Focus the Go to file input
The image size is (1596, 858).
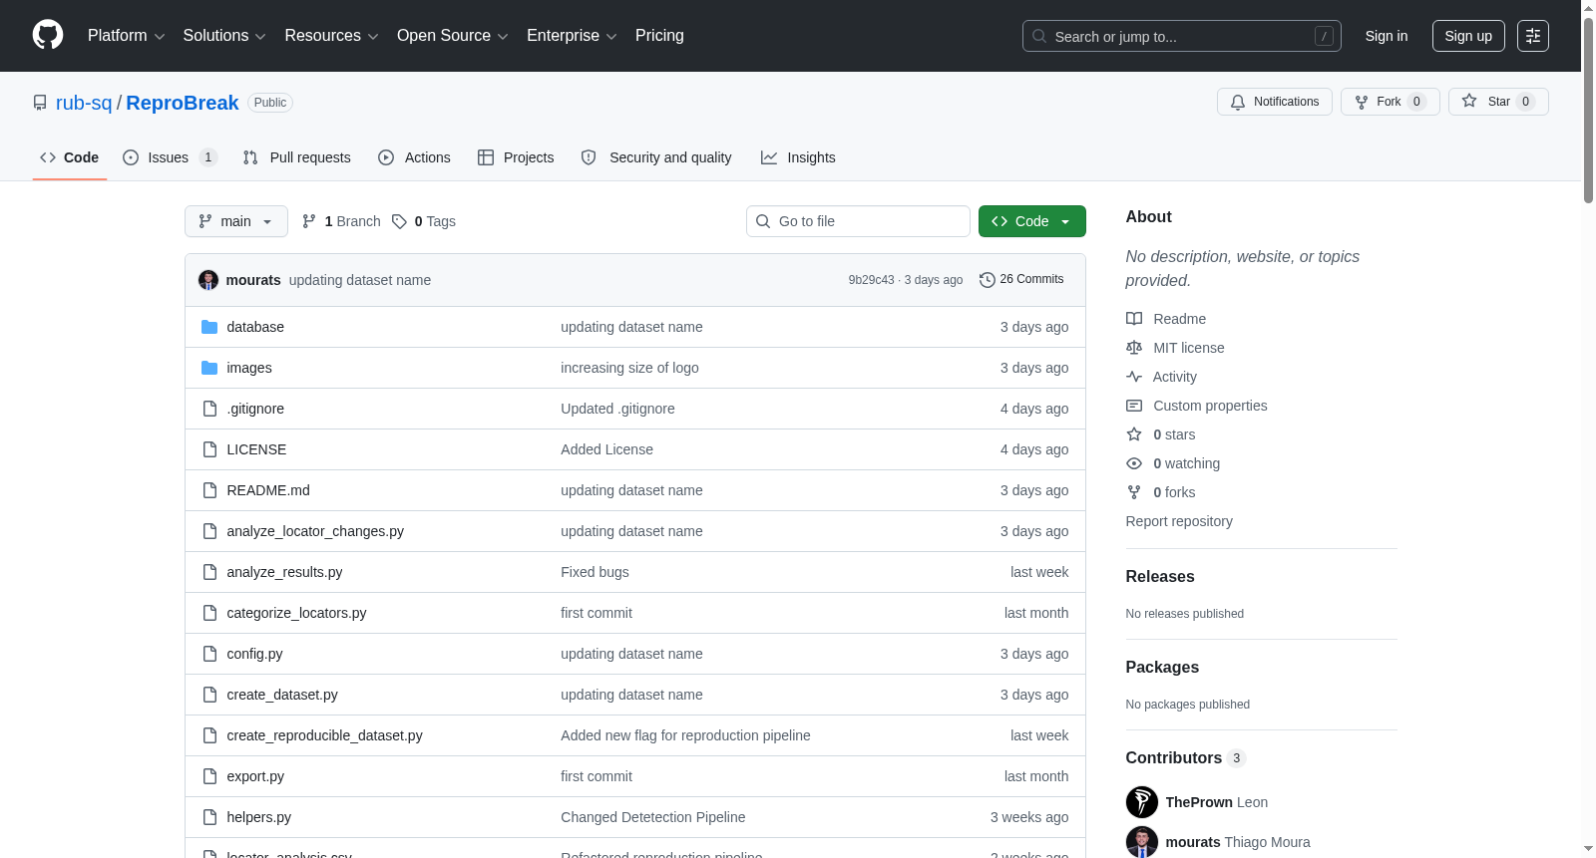(x=858, y=221)
